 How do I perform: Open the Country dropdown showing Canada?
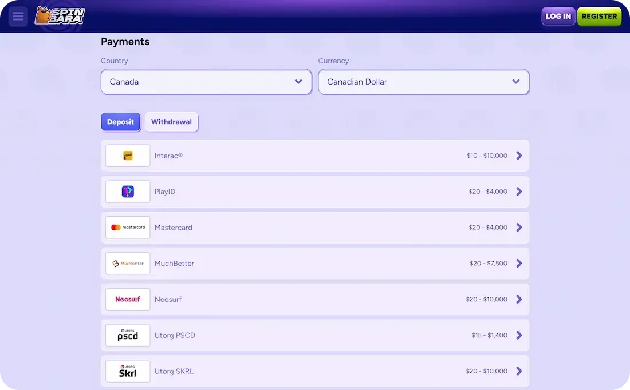point(206,82)
